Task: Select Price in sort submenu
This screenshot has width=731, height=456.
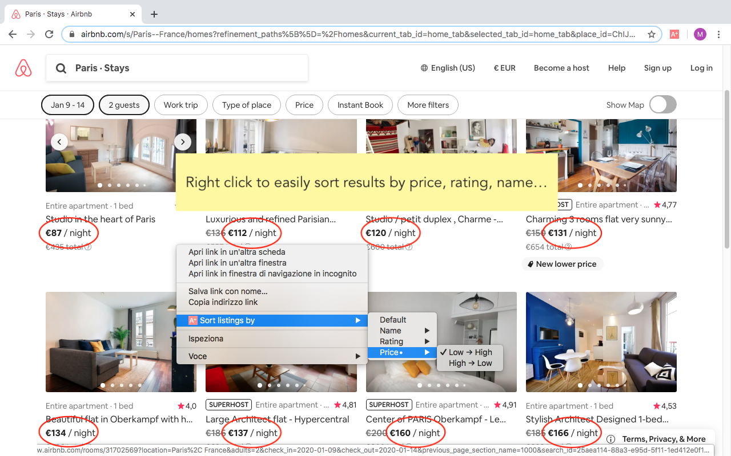Action: 402,352
